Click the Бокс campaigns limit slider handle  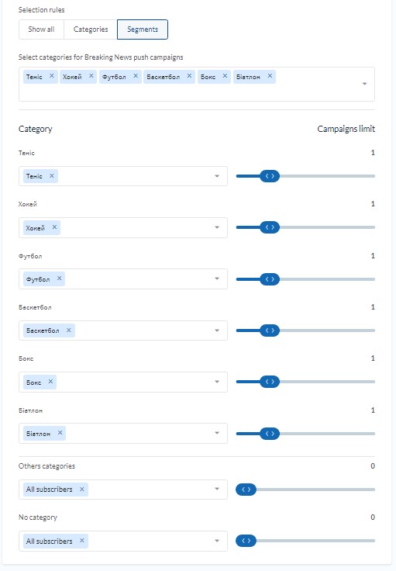pyautogui.click(x=270, y=382)
